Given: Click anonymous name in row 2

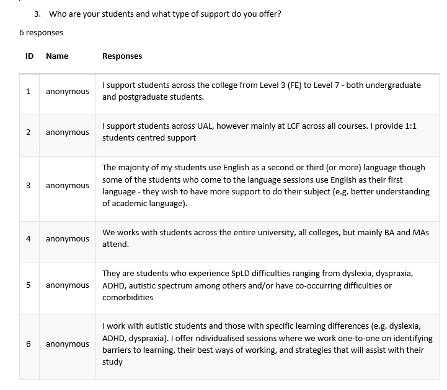Looking at the screenshot, I should (68, 132).
